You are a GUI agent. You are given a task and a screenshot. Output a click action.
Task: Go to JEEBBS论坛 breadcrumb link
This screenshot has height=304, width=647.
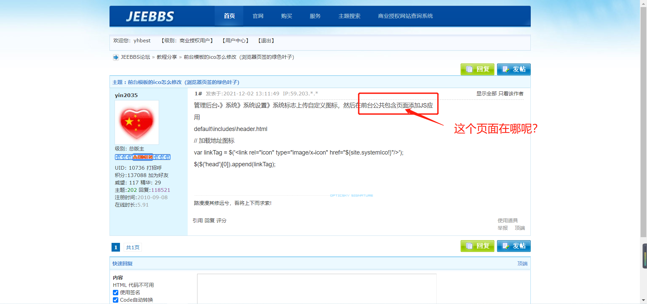point(135,57)
